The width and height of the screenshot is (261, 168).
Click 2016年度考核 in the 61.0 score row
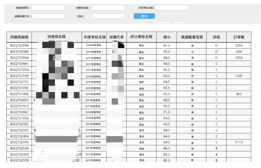94,45
